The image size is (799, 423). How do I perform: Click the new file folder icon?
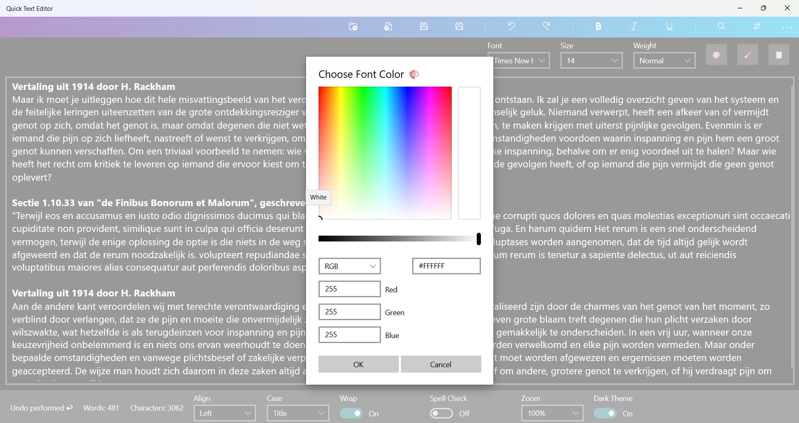click(353, 27)
